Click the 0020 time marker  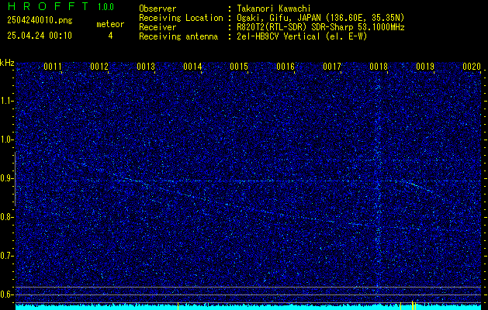472,67
